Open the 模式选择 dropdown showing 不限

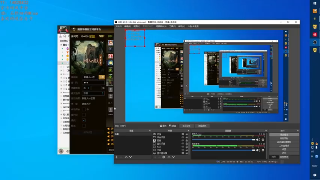[93, 93]
